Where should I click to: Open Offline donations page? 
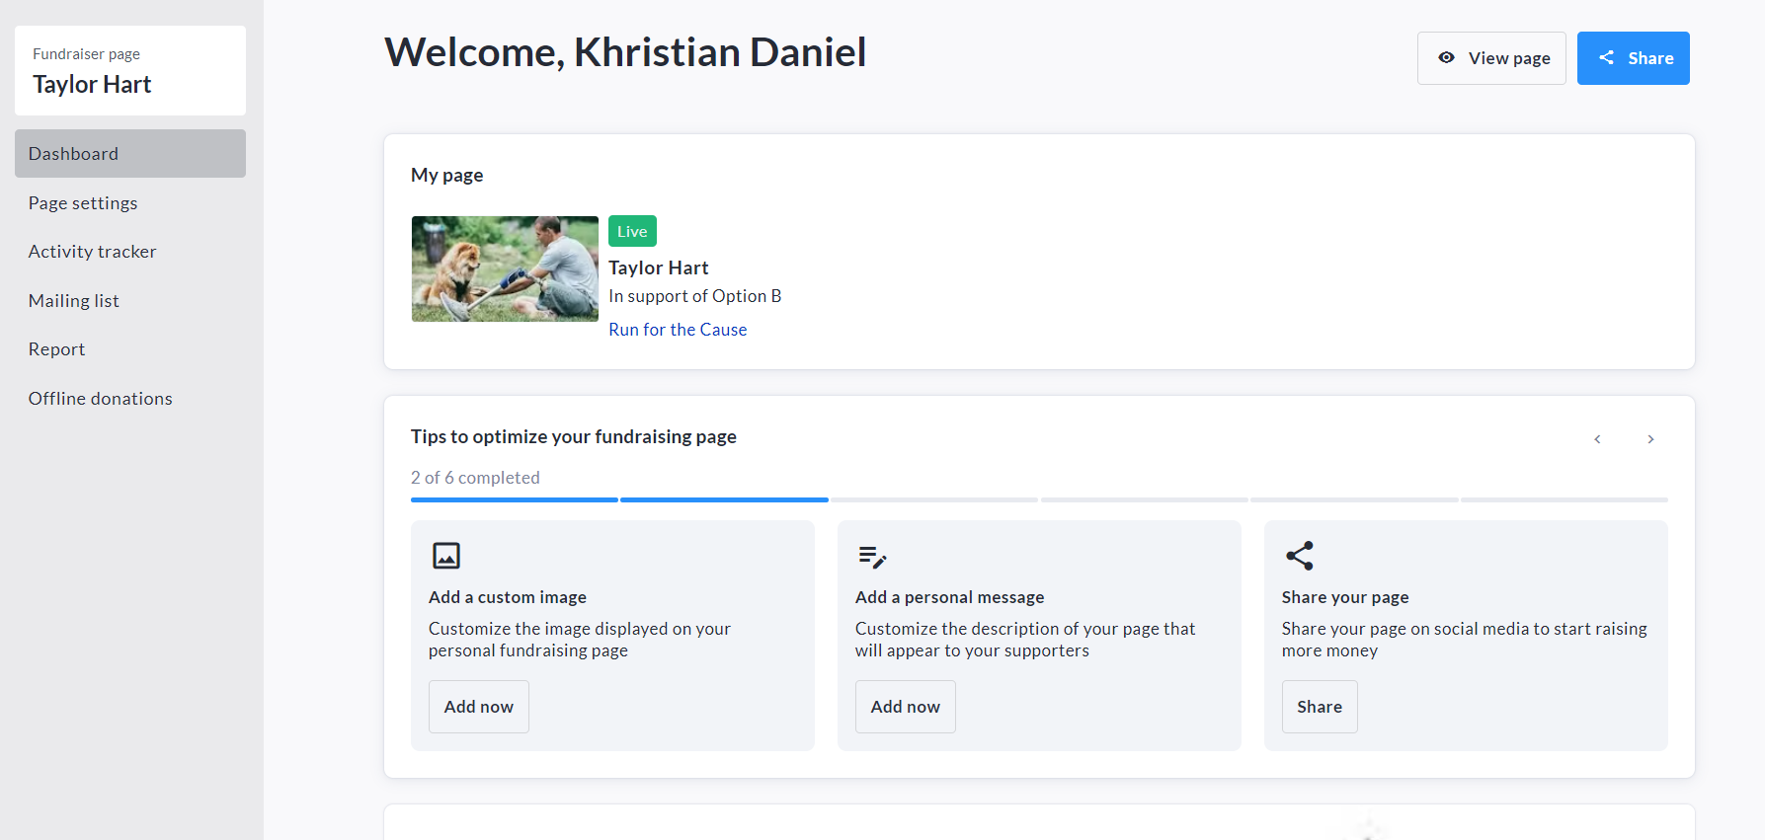tap(101, 399)
